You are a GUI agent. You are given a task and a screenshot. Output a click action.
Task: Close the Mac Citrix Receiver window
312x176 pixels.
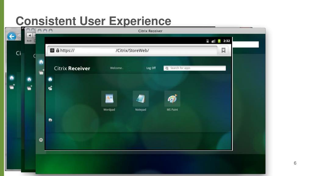pos(39,31)
